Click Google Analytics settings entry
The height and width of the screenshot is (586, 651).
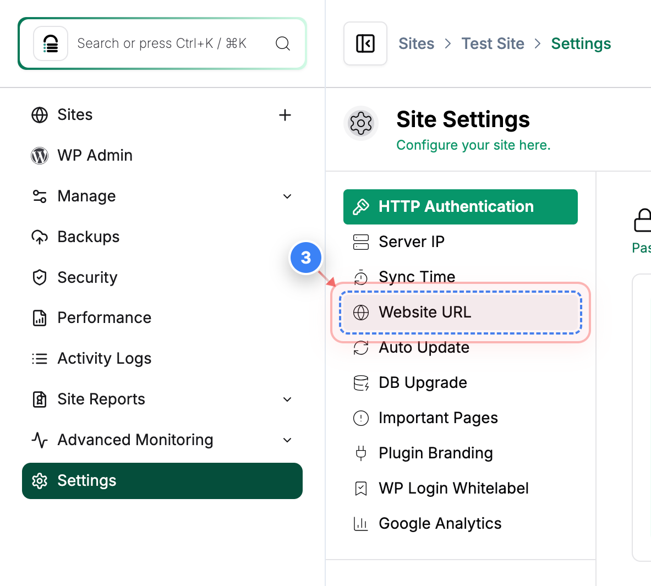click(x=440, y=523)
